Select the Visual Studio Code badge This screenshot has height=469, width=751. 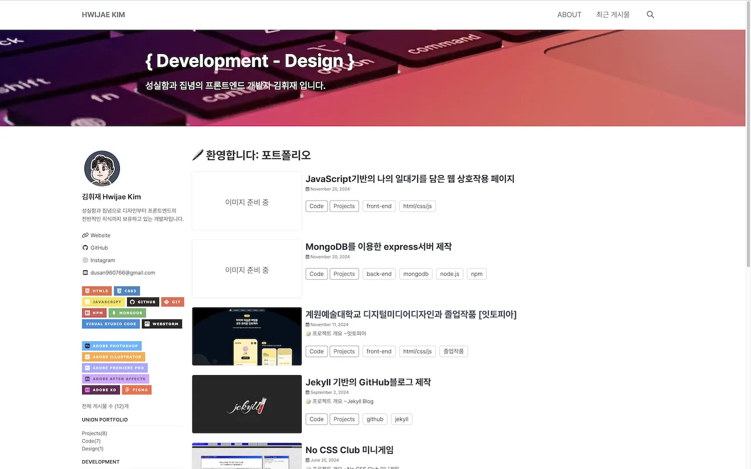point(110,323)
